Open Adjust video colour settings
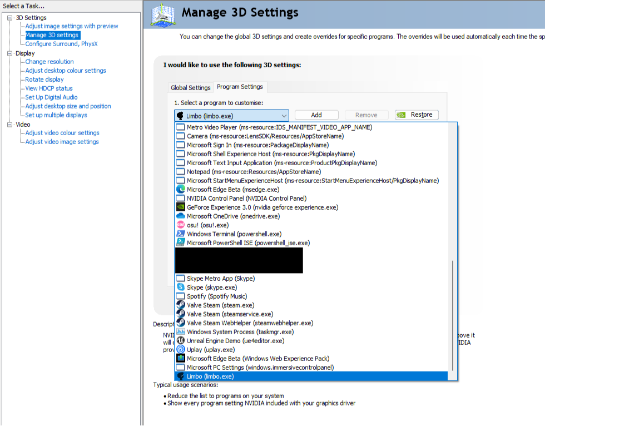This screenshot has width=639, height=426. pyautogui.click(x=62, y=133)
